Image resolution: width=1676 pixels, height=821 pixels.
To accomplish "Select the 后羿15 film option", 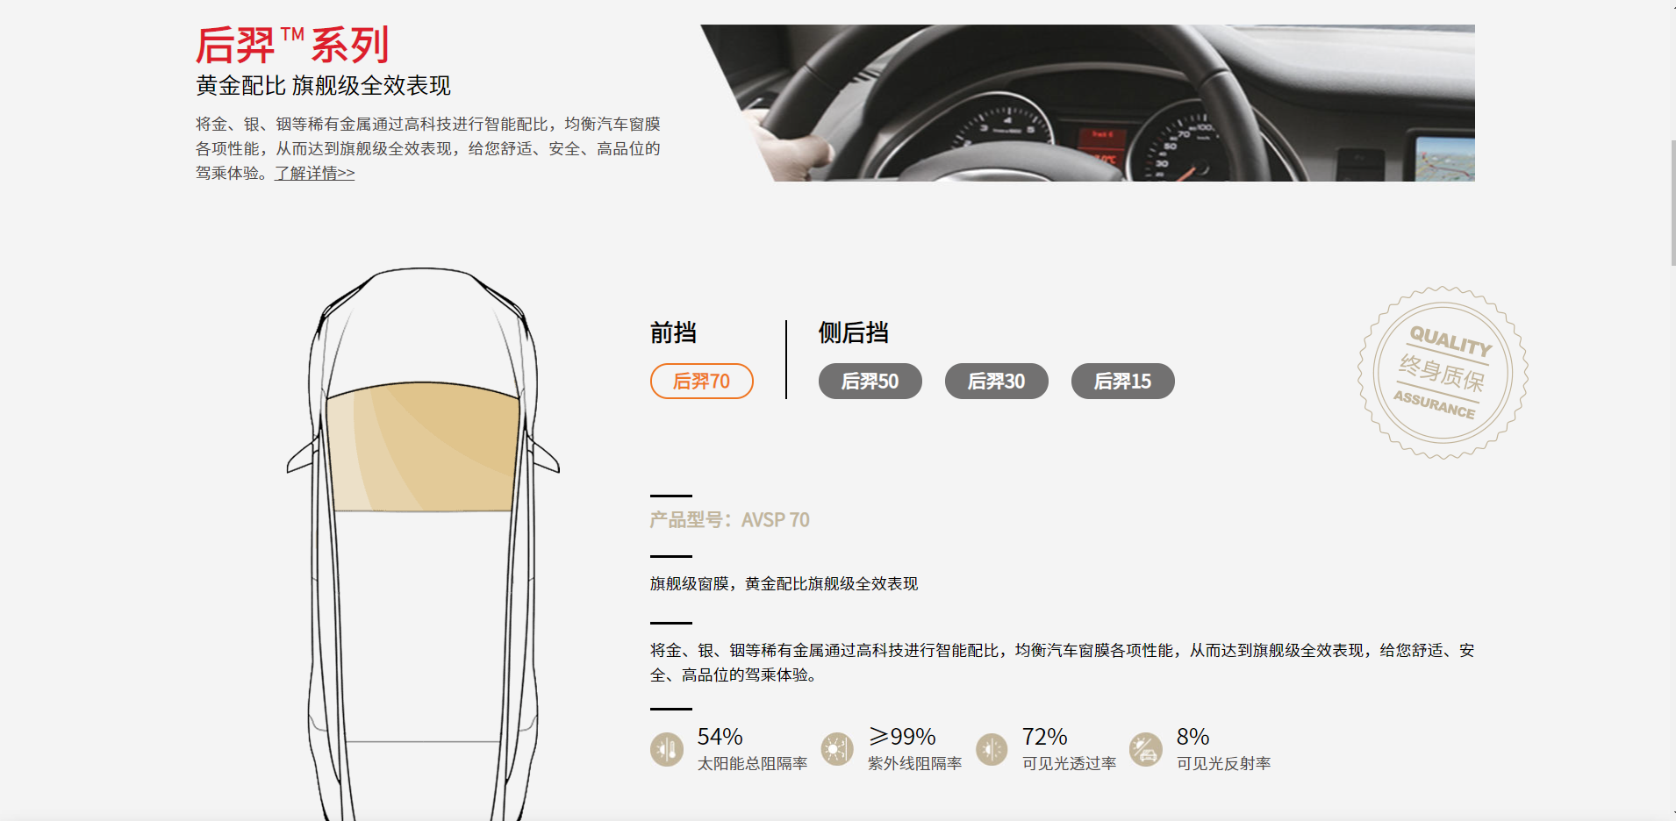I will [x=1122, y=381].
